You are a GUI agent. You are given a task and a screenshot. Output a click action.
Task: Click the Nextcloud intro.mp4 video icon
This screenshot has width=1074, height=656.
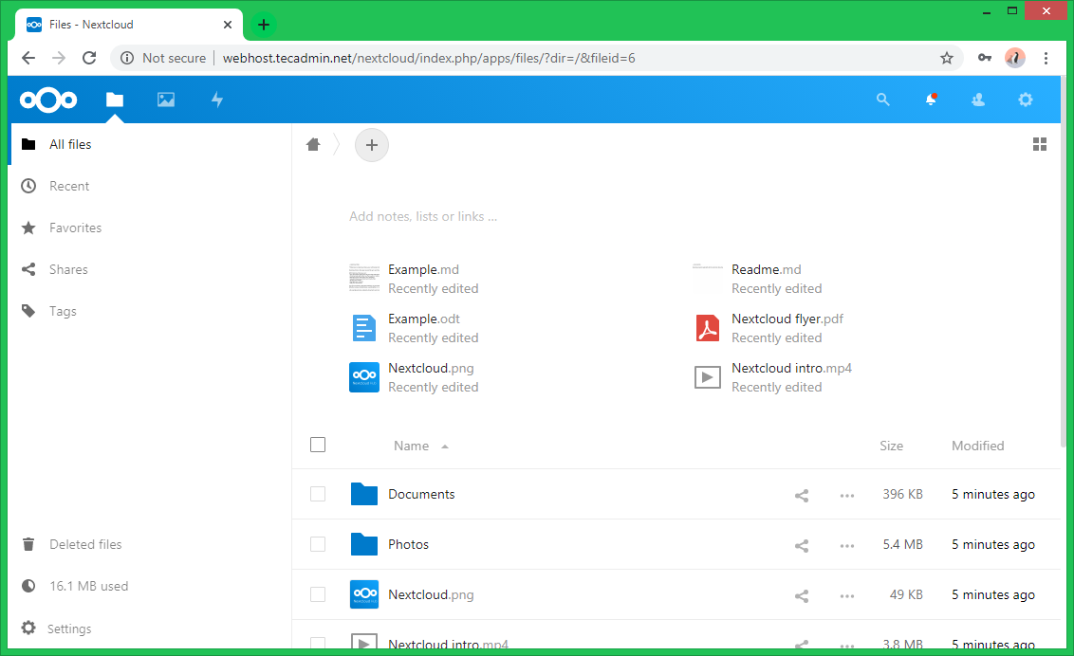[708, 377]
